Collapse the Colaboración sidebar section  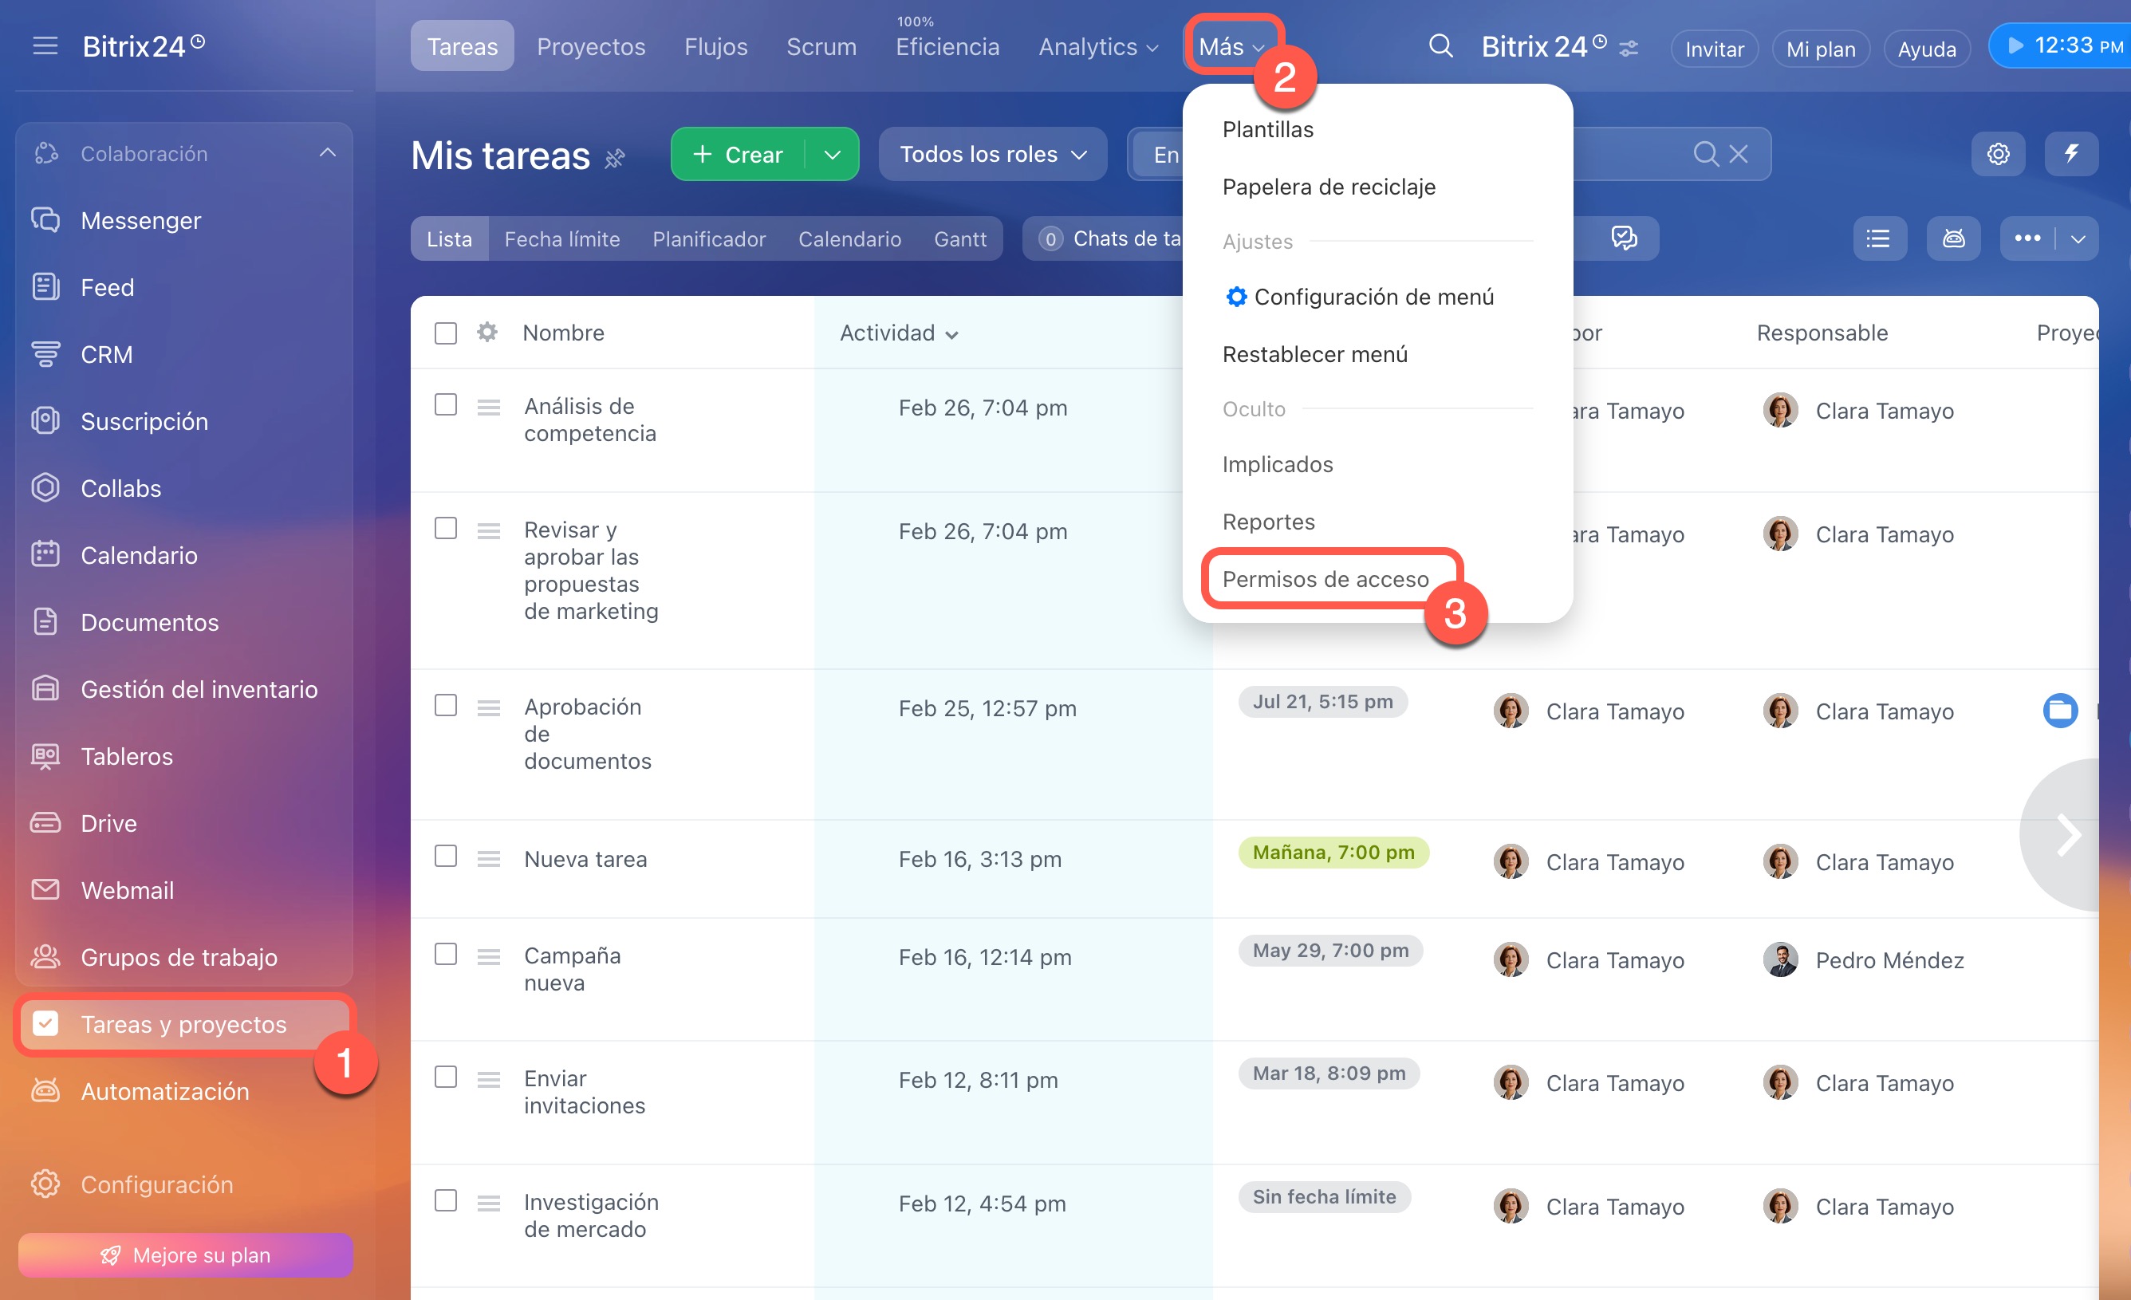(x=327, y=153)
